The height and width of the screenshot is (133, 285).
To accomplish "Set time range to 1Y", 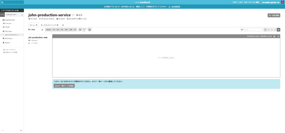I will point(75,30).
